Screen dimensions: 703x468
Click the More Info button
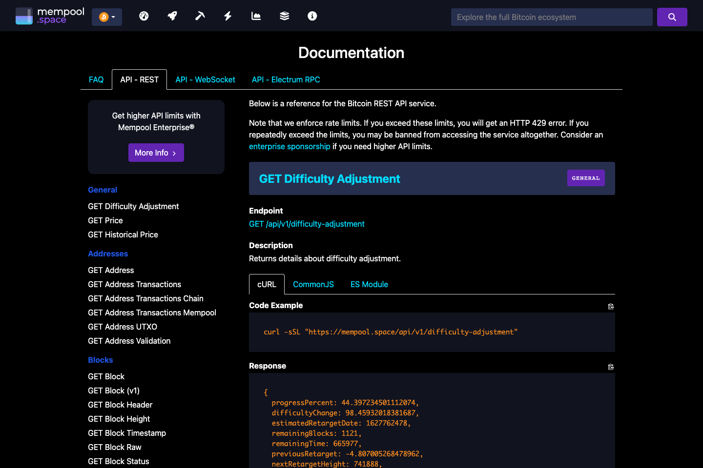156,153
